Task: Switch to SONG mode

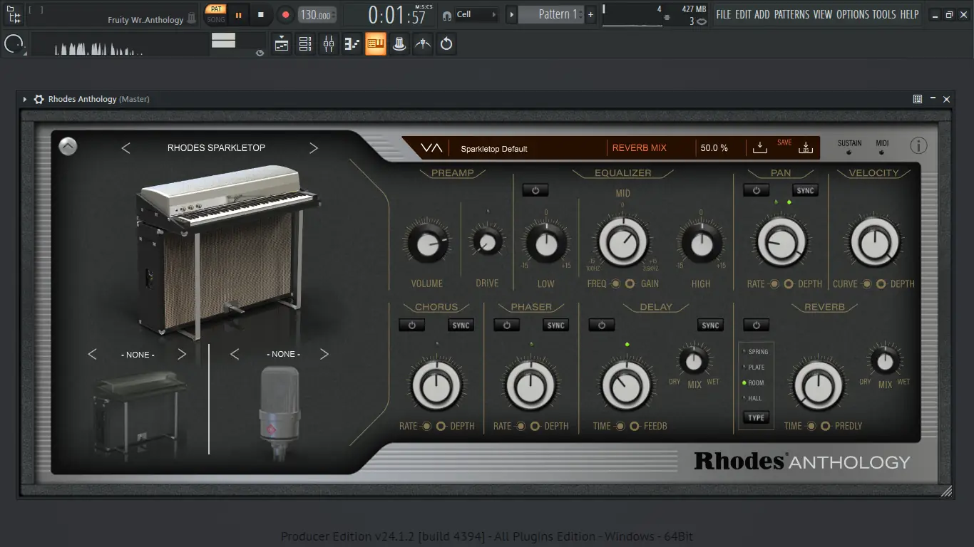Action: coord(215,19)
